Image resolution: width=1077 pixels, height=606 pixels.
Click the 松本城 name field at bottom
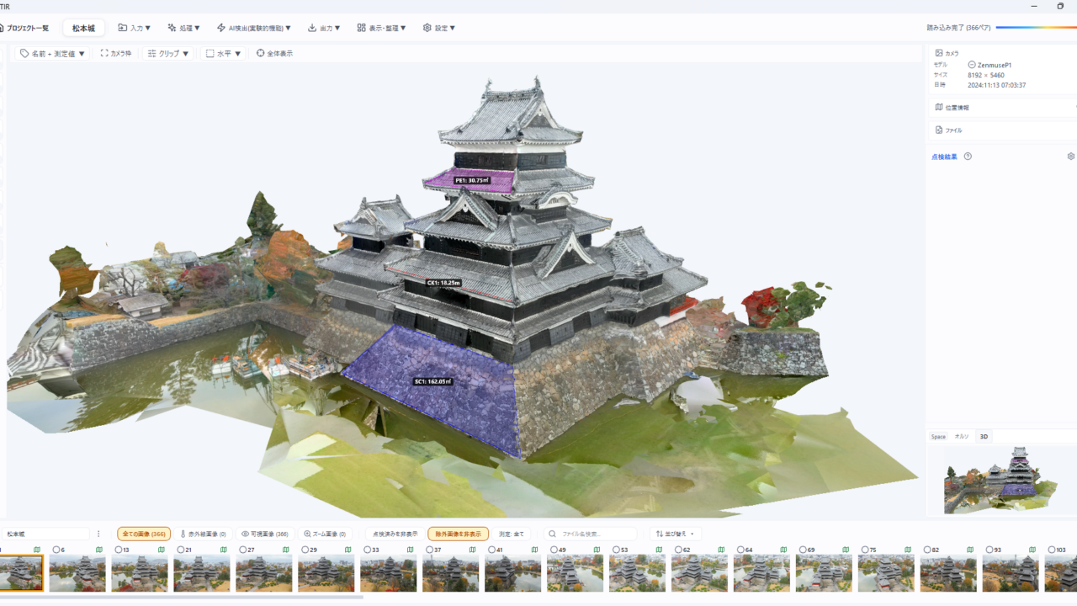coord(46,534)
